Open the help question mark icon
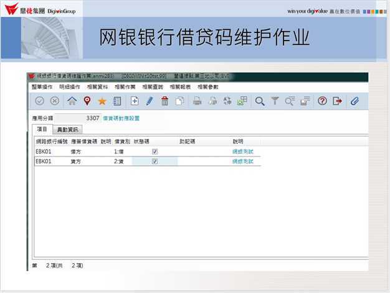 pos(322,101)
